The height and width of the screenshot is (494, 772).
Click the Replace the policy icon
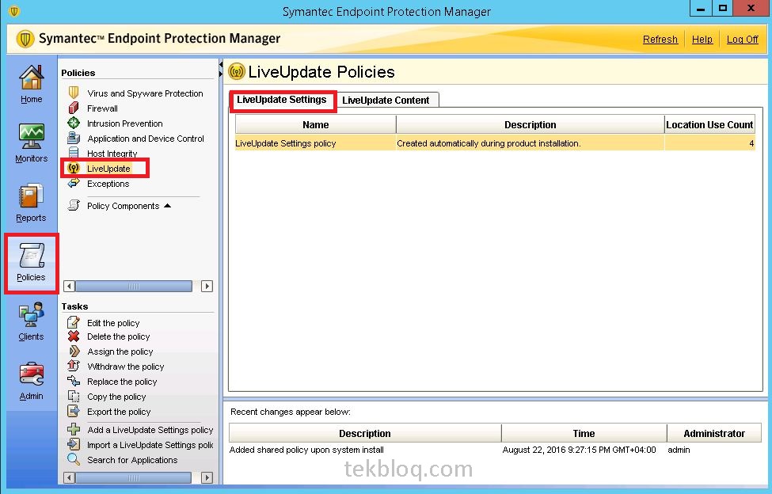point(74,381)
